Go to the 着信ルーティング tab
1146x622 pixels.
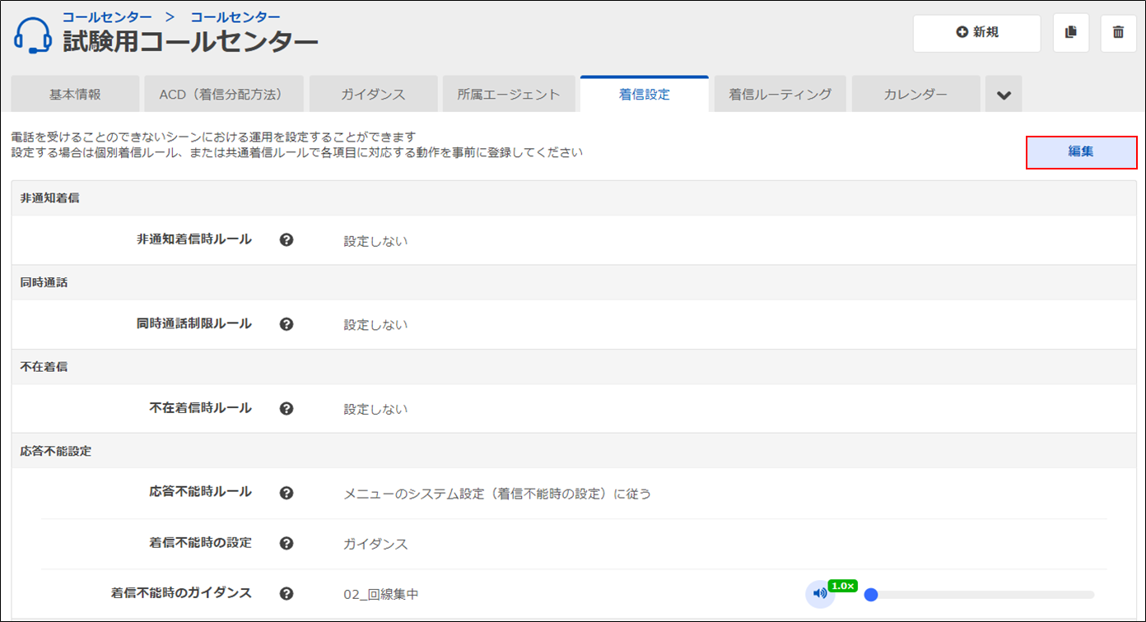pos(780,95)
